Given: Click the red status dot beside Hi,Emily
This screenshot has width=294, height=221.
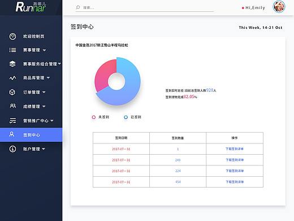Looking at the screenshot, I should coord(243,8).
